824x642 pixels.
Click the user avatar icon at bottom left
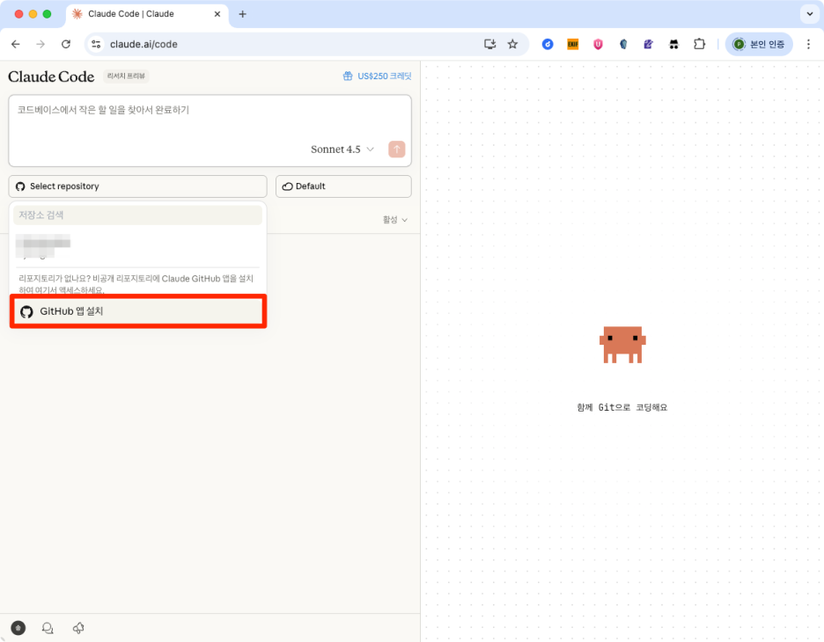[x=18, y=628]
